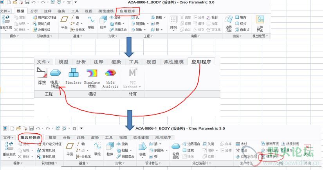This screenshot has width=323, height=170.
Task: Start the Simulate application
Action: point(73,77)
